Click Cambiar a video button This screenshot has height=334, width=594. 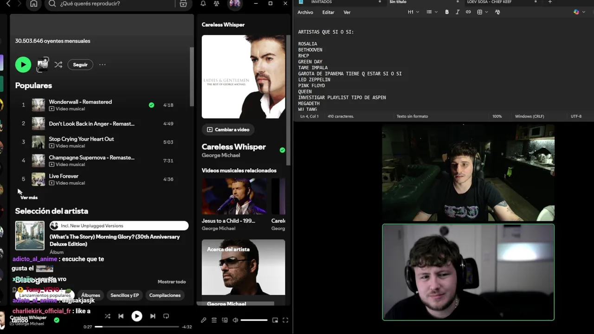[x=228, y=129]
